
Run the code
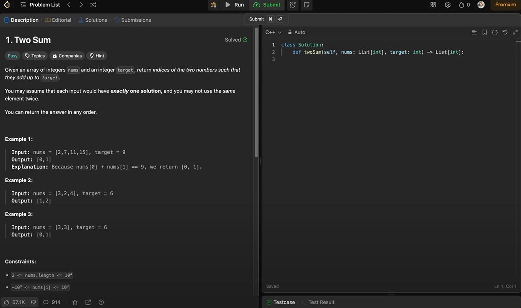(x=234, y=5)
